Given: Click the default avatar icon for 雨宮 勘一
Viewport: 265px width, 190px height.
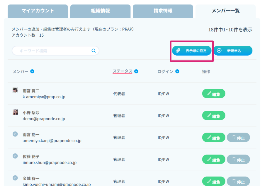Looking at the screenshot, I should tap(15, 134).
